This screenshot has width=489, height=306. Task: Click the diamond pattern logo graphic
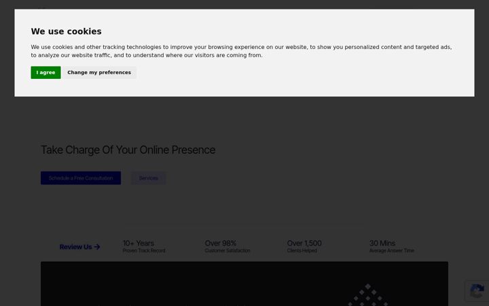point(368,294)
